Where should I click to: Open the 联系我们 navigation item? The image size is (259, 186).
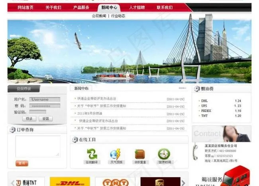[x=165, y=8]
